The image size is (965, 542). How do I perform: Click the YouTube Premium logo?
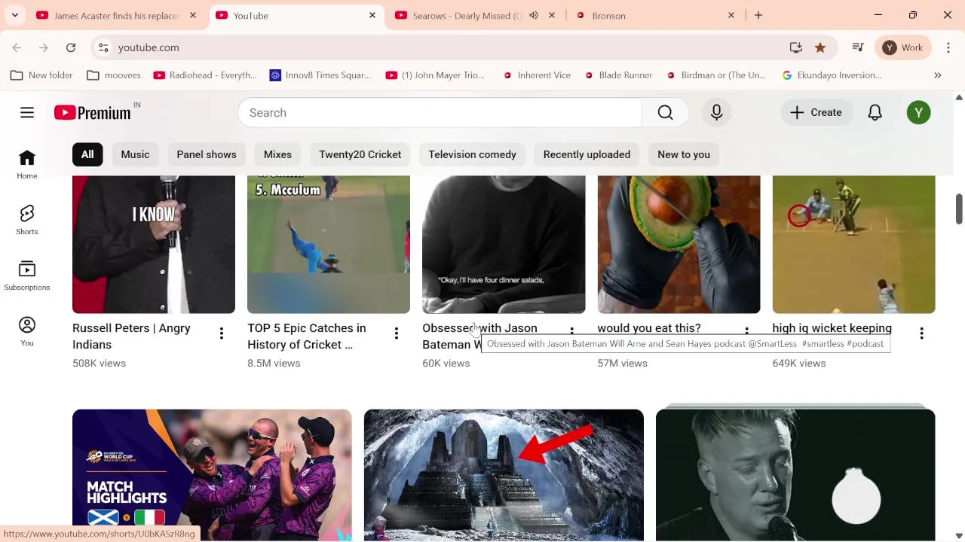coord(93,113)
